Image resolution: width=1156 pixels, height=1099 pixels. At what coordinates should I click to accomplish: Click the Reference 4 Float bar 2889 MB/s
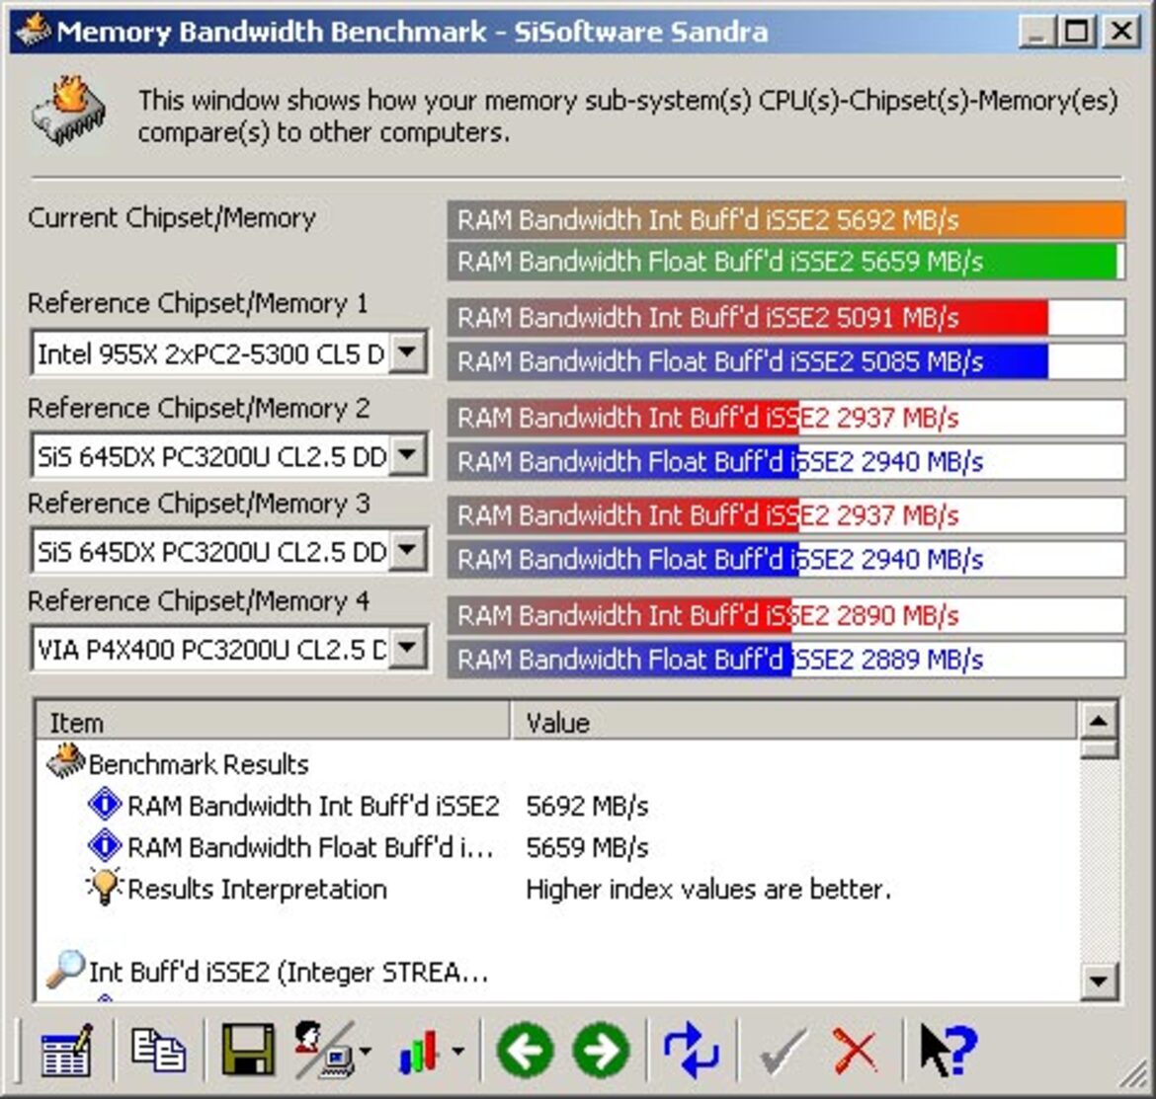(785, 660)
